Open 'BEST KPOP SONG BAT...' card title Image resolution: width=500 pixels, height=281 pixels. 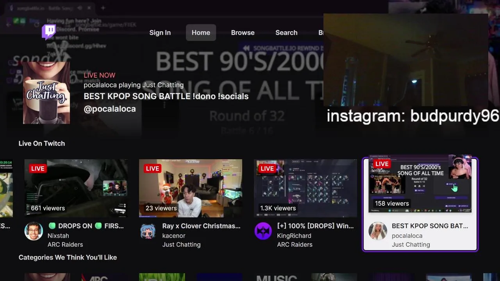point(430,226)
